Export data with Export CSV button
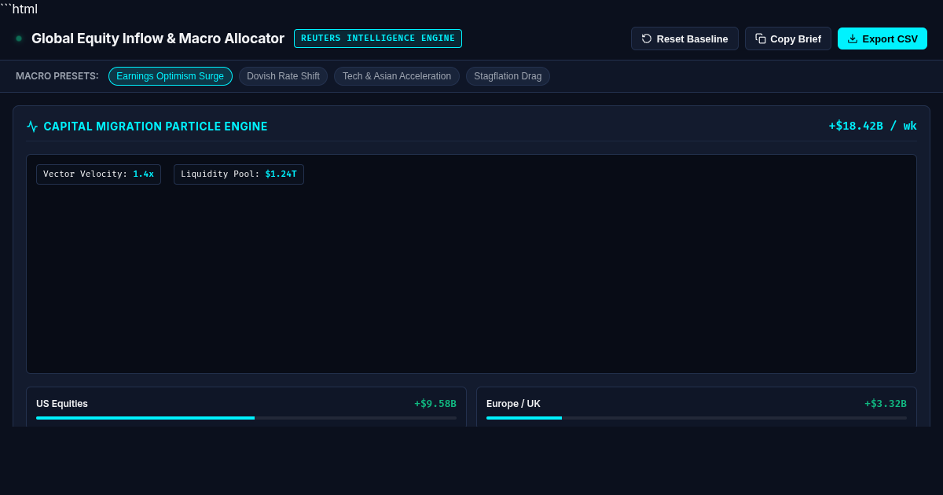The image size is (943, 495). pos(882,38)
